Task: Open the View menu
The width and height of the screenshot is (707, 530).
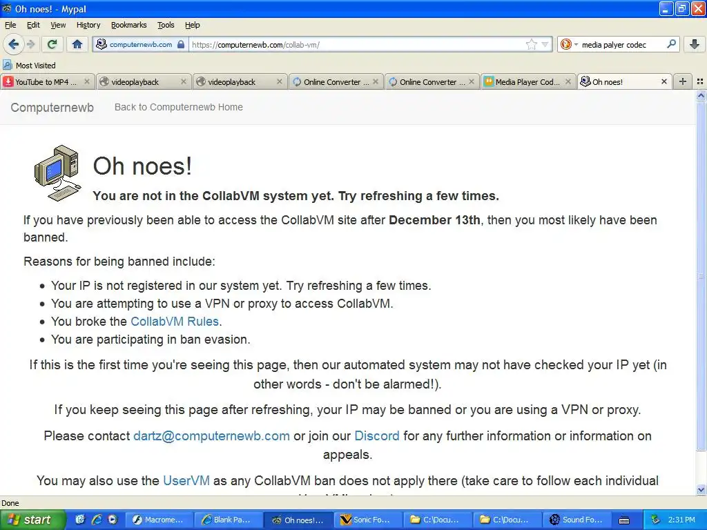Action: 58,25
